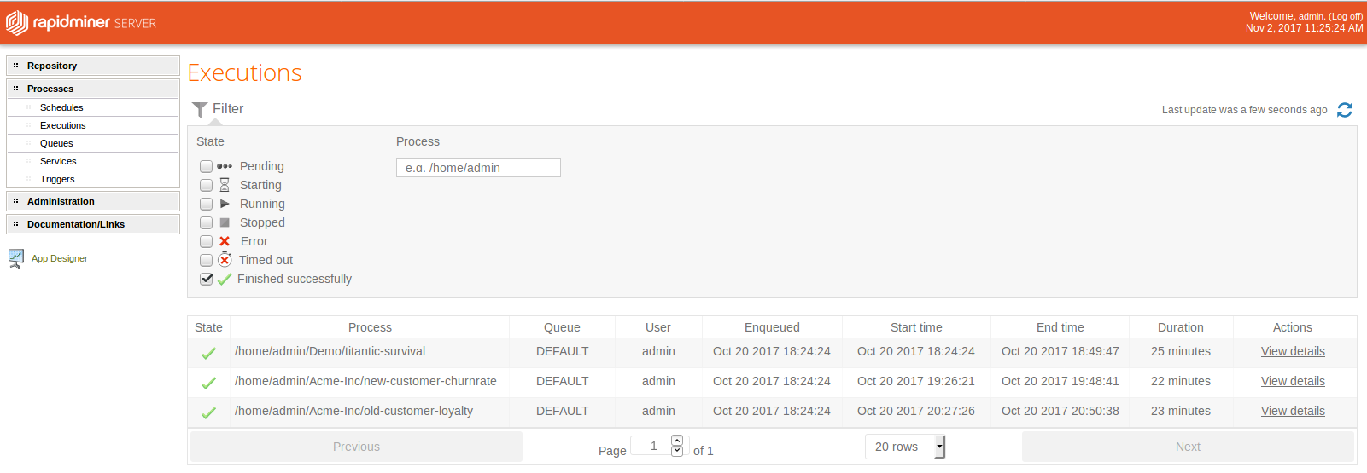Click the App Designer icon

tap(16, 258)
